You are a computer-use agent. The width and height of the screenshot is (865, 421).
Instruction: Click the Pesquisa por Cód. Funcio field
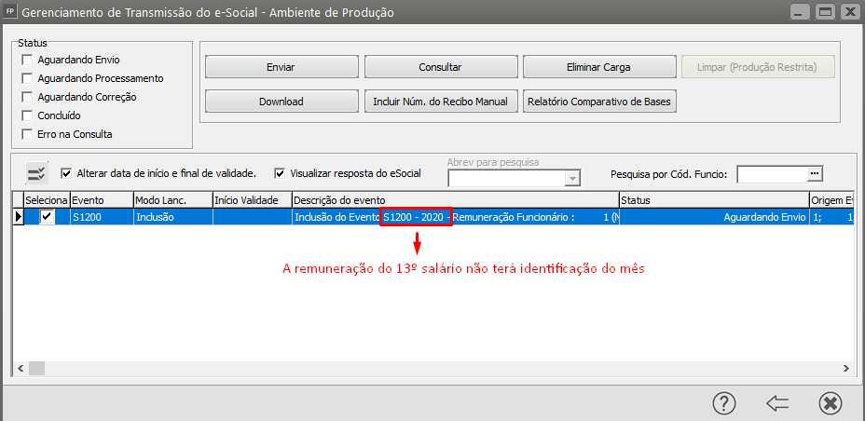coord(773,173)
